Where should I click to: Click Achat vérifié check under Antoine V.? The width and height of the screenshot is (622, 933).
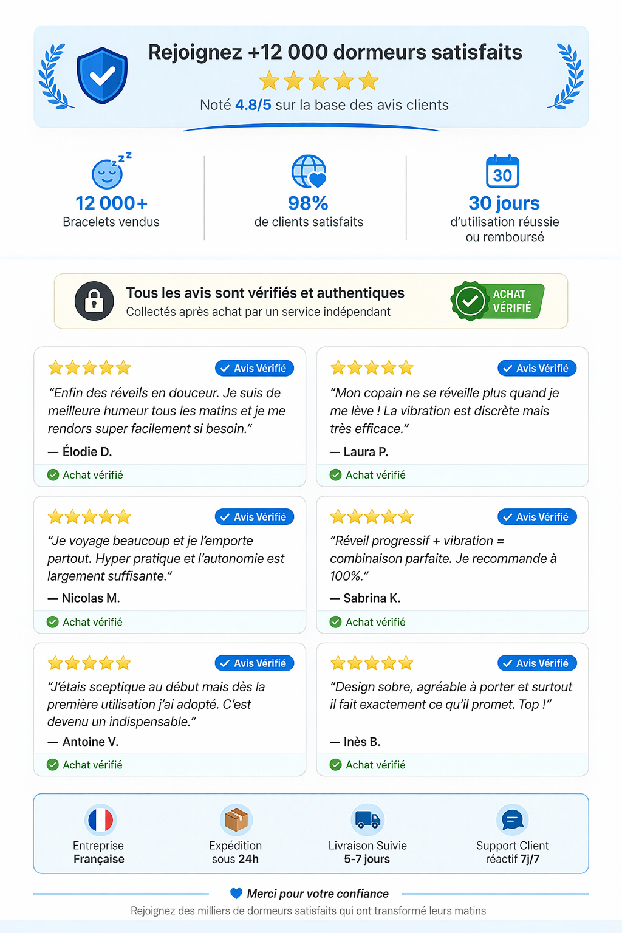coord(53,765)
